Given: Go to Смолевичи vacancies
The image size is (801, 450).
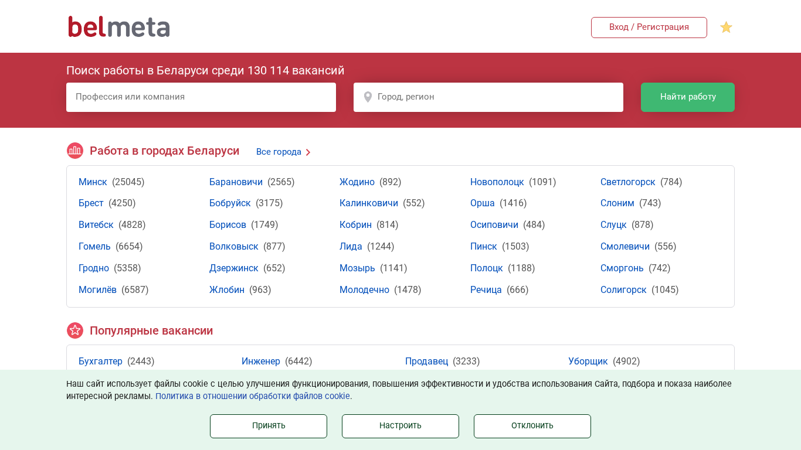Looking at the screenshot, I should (625, 247).
